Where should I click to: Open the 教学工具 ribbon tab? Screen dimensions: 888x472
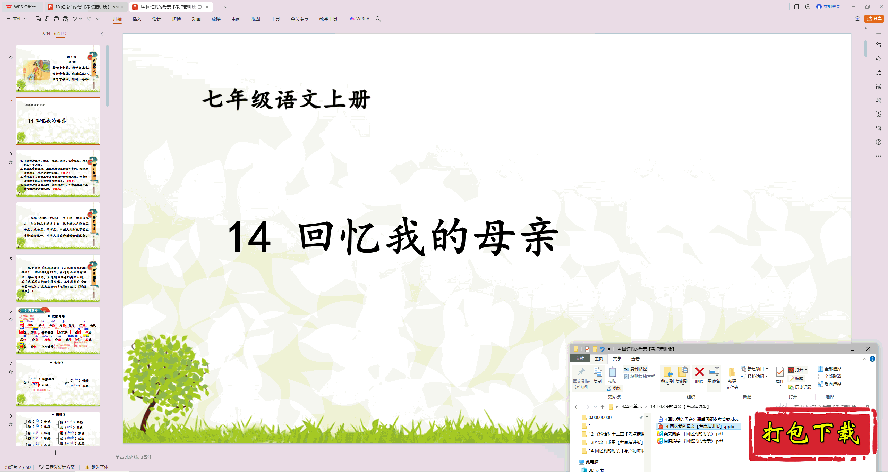(328, 19)
